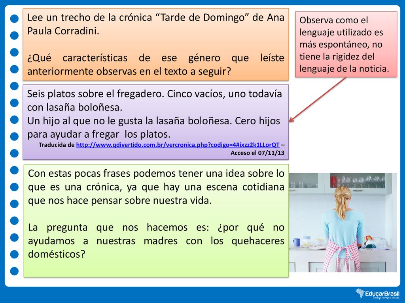Click the 'Acceso el 07/11/13' text
The image size is (405, 303).
click(257, 153)
